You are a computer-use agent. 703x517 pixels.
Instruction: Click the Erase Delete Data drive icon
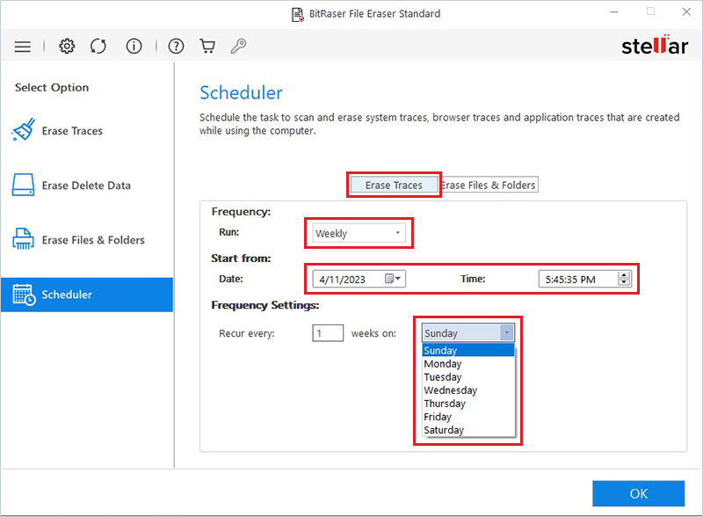[x=23, y=185]
